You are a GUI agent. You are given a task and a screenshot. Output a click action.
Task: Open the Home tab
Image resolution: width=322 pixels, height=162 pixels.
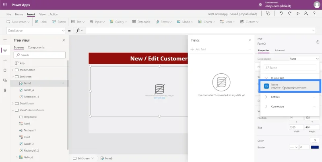tap(19, 14)
